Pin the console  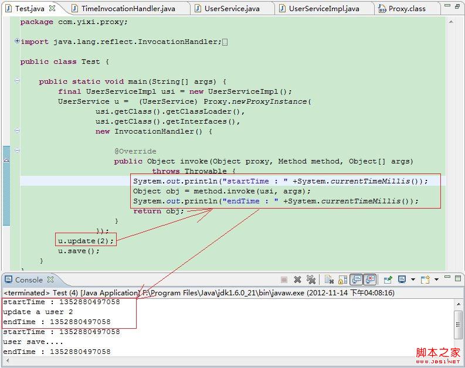click(388, 280)
